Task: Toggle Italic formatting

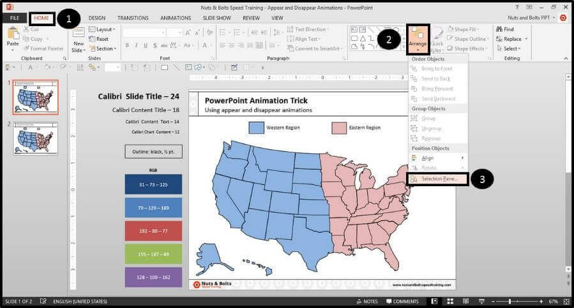Action: [x=136, y=45]
